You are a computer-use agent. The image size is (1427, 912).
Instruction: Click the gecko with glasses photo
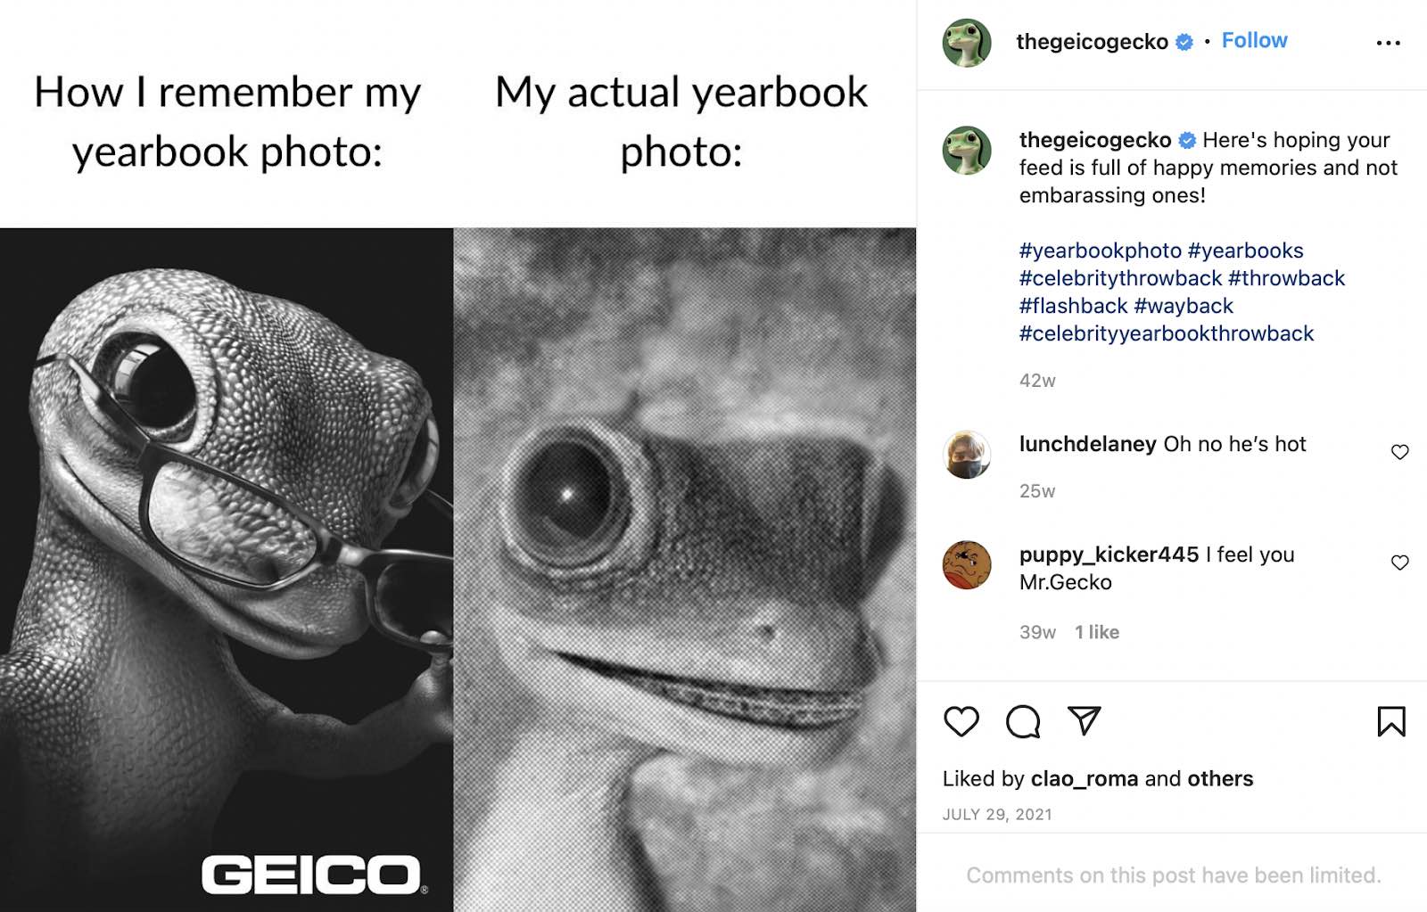pyautogui.click(x=227, y=569)
